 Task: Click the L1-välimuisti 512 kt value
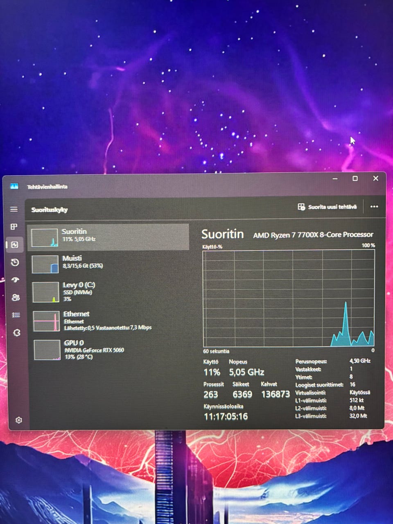[x=357, y=400]
